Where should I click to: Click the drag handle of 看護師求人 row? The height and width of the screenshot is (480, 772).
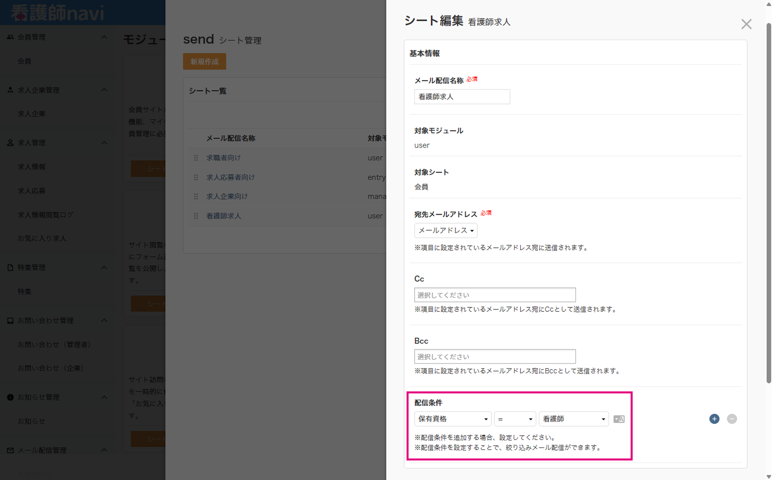pos(196,215)
